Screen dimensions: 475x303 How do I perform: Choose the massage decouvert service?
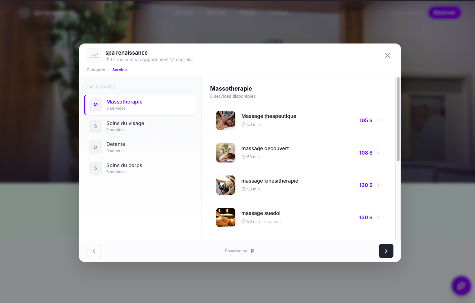click(x=298, y=153)
